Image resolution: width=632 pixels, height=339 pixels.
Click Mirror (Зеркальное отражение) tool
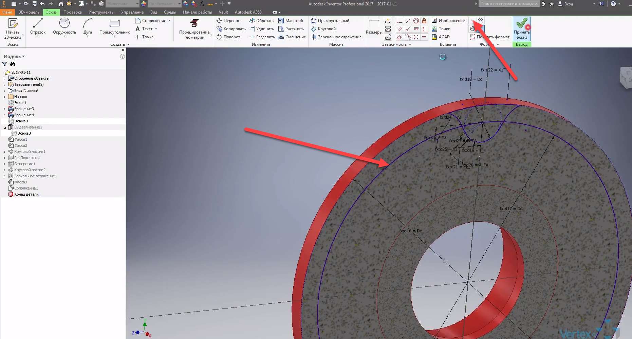pos(336,37)
